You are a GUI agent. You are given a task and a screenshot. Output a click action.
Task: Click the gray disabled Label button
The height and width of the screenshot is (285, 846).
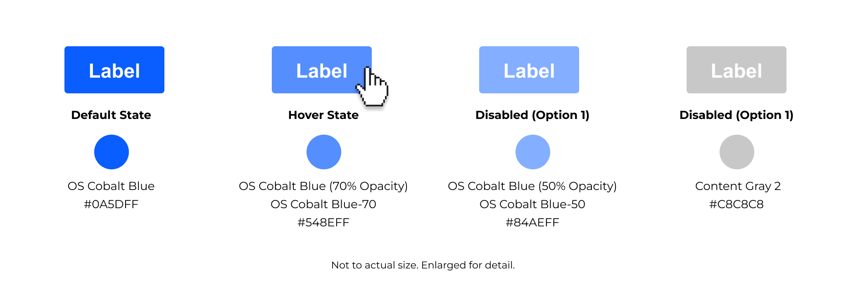tap(737, 70)
